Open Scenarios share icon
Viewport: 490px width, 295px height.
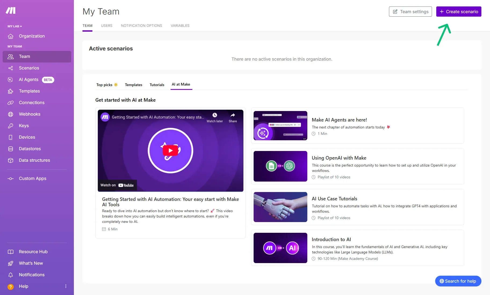click(10, 68)
